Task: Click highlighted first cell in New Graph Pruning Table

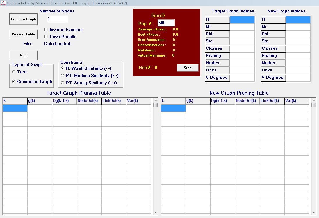Action: pyautogui.click(x=173, y=108)
